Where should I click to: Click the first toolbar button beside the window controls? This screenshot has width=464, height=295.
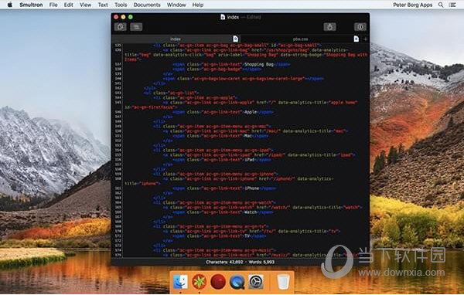(120, 27)
